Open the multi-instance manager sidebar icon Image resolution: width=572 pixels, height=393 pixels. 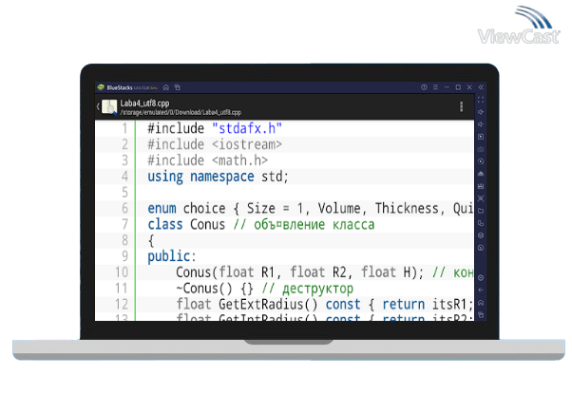481,223
